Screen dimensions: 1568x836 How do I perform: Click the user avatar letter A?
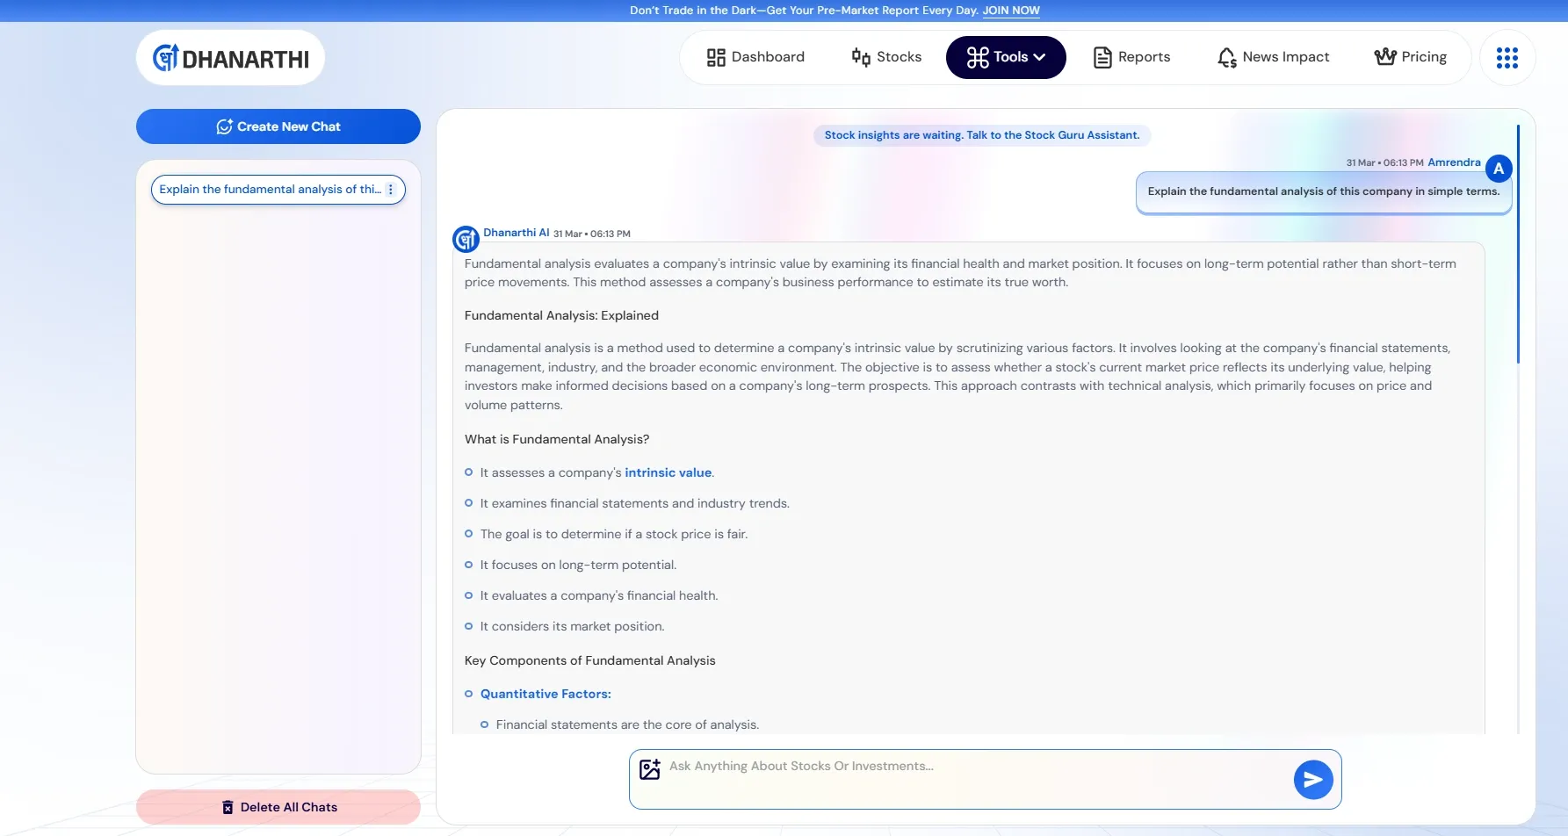[1498, 169]
